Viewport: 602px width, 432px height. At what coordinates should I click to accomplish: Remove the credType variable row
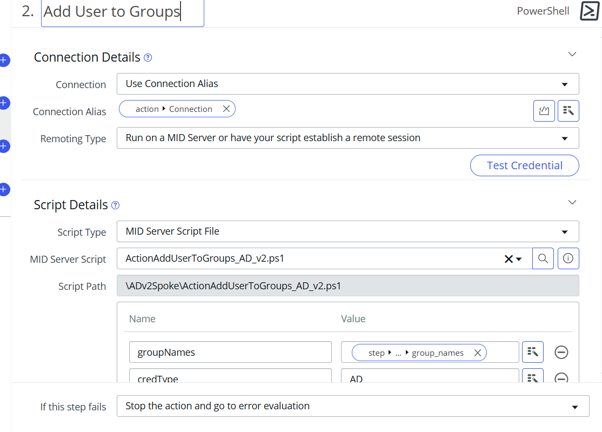point(561,377)
